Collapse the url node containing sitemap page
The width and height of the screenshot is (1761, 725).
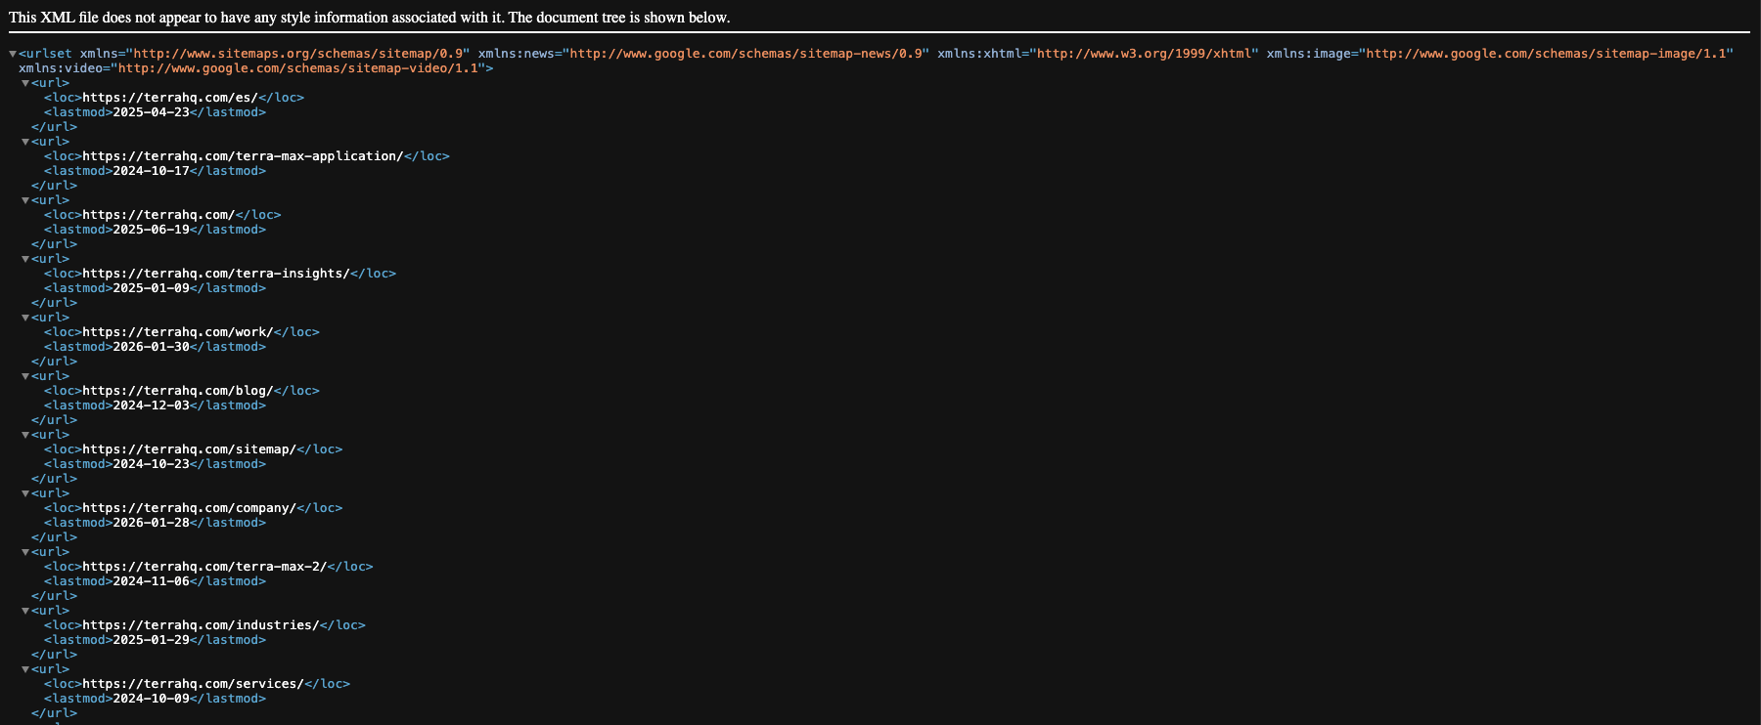click(x=25, y=435)
